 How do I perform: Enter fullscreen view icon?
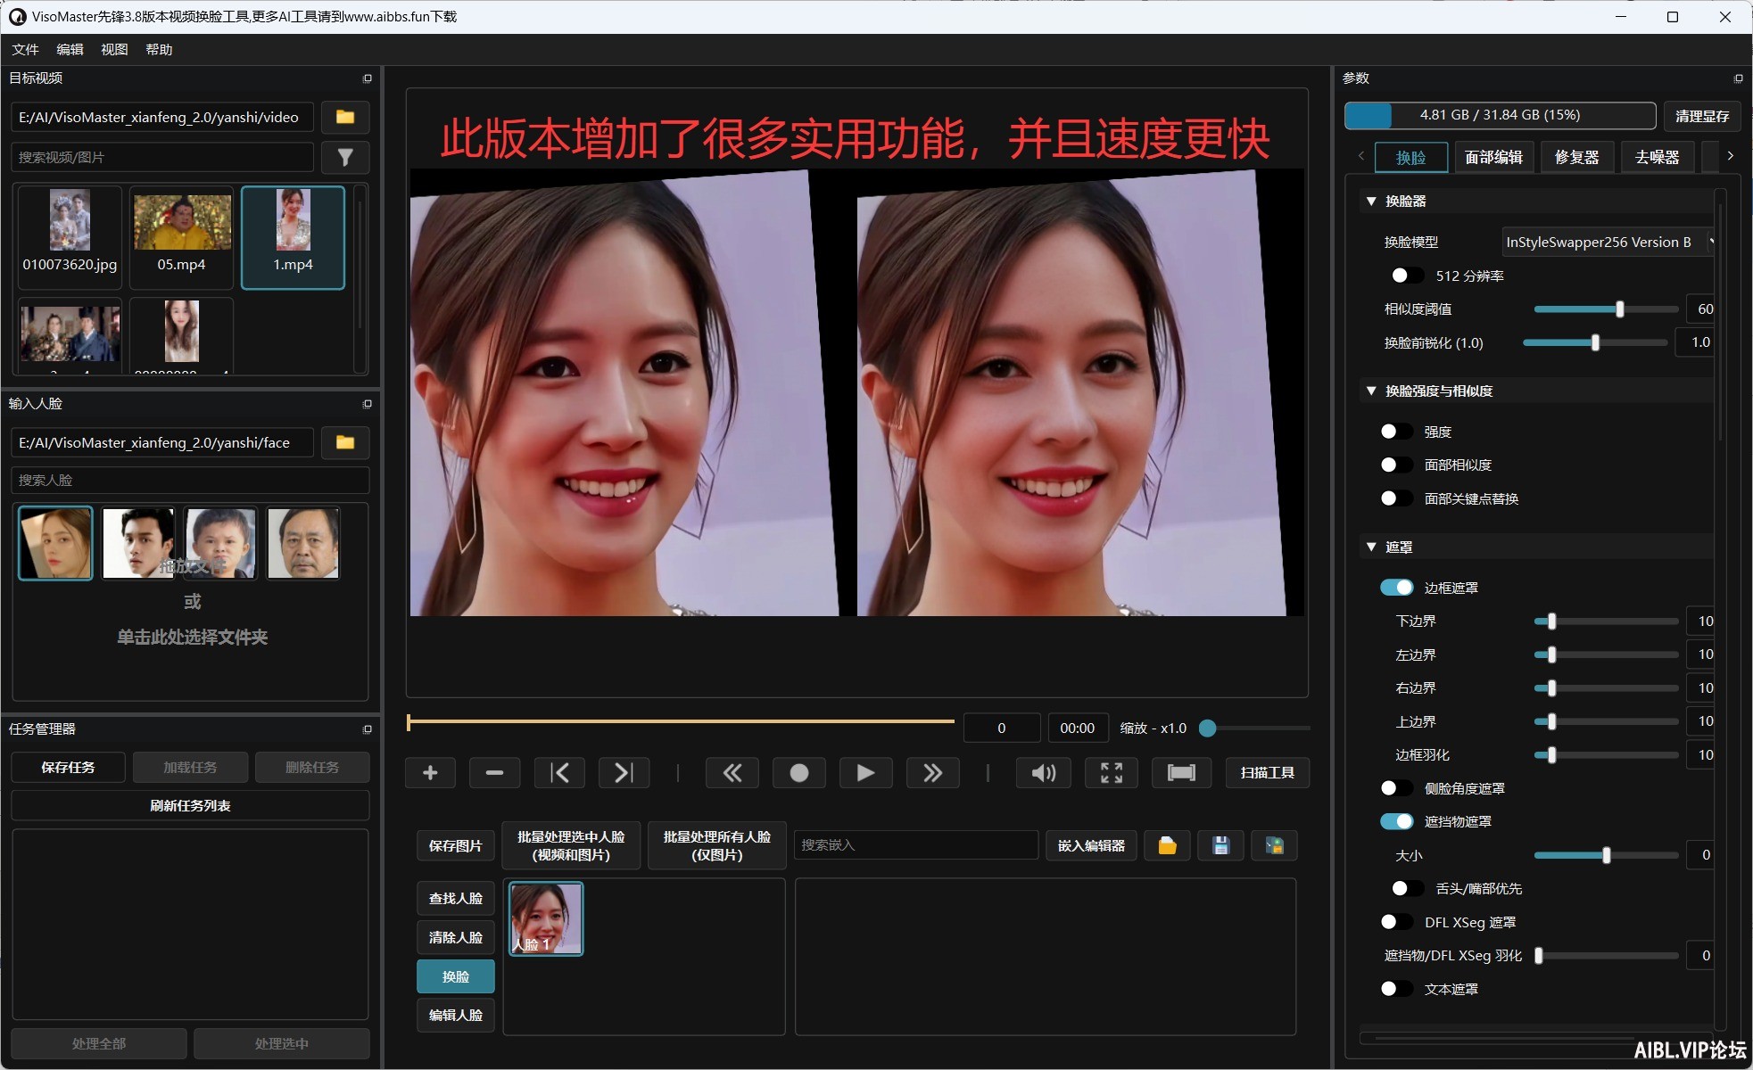1112,772
